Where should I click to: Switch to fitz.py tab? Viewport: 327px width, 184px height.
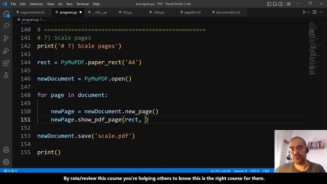point(127,12)
